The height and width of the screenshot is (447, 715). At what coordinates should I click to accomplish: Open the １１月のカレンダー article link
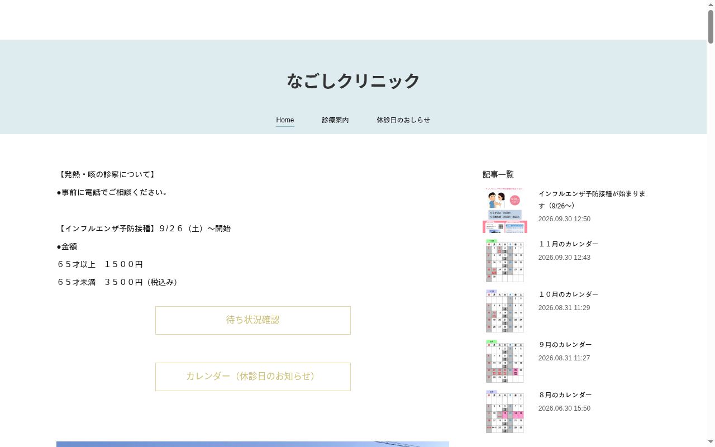click(x=568, y=244)
